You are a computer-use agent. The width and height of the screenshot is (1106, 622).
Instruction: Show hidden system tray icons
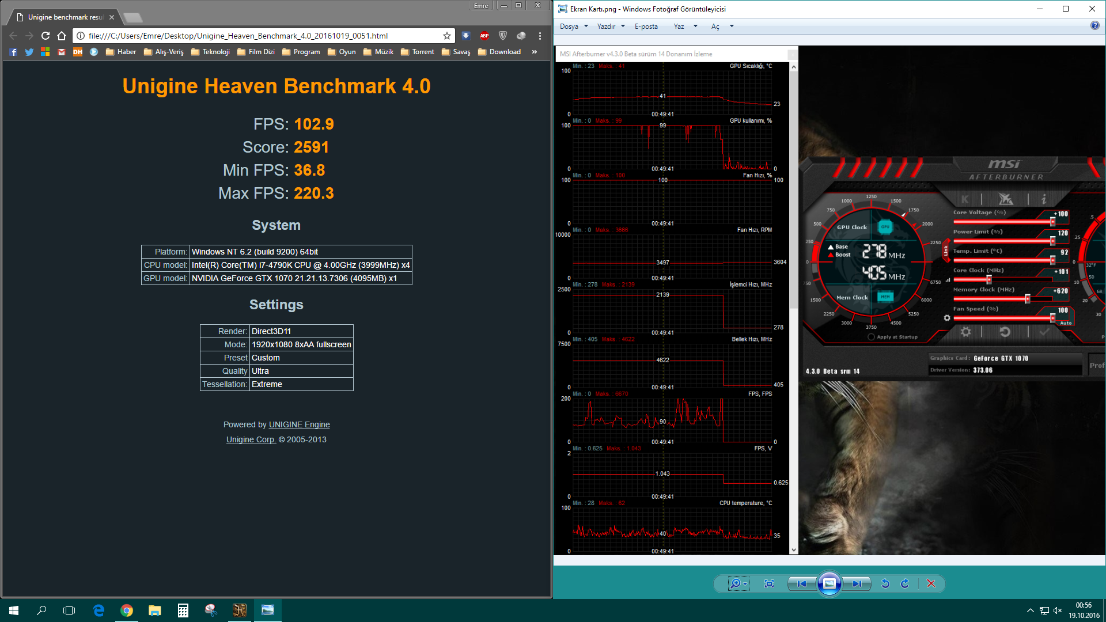(x=1030, y=610)
